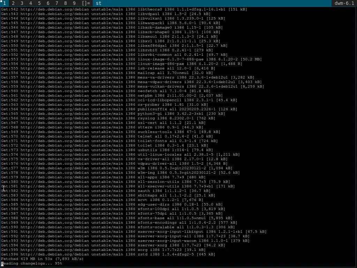357x268 pixels.
Task: Click the ocl-icd-libopencl1 package line
Action: click(119, 100)
